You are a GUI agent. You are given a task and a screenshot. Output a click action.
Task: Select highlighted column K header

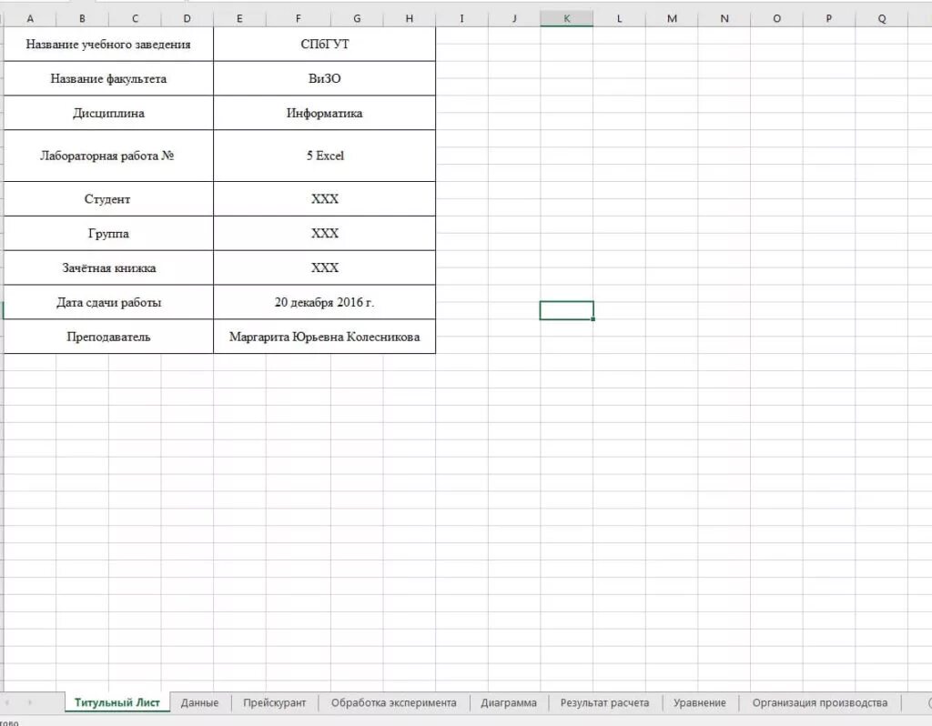[x=566, y=18]
